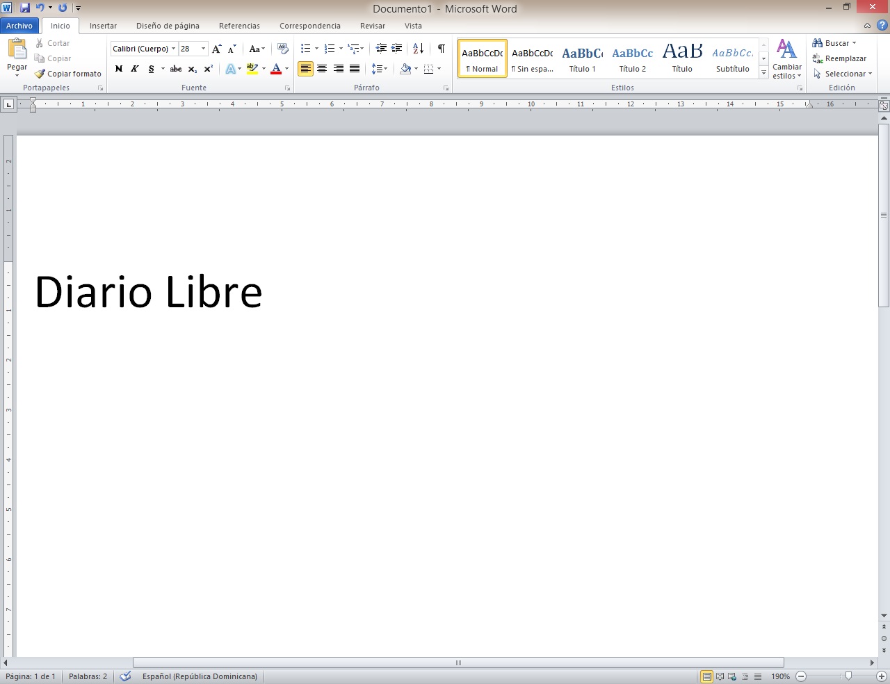The image size is (890, 684).
Task: Click the Save icon in quick access toolbar
Action: [25, 8]
